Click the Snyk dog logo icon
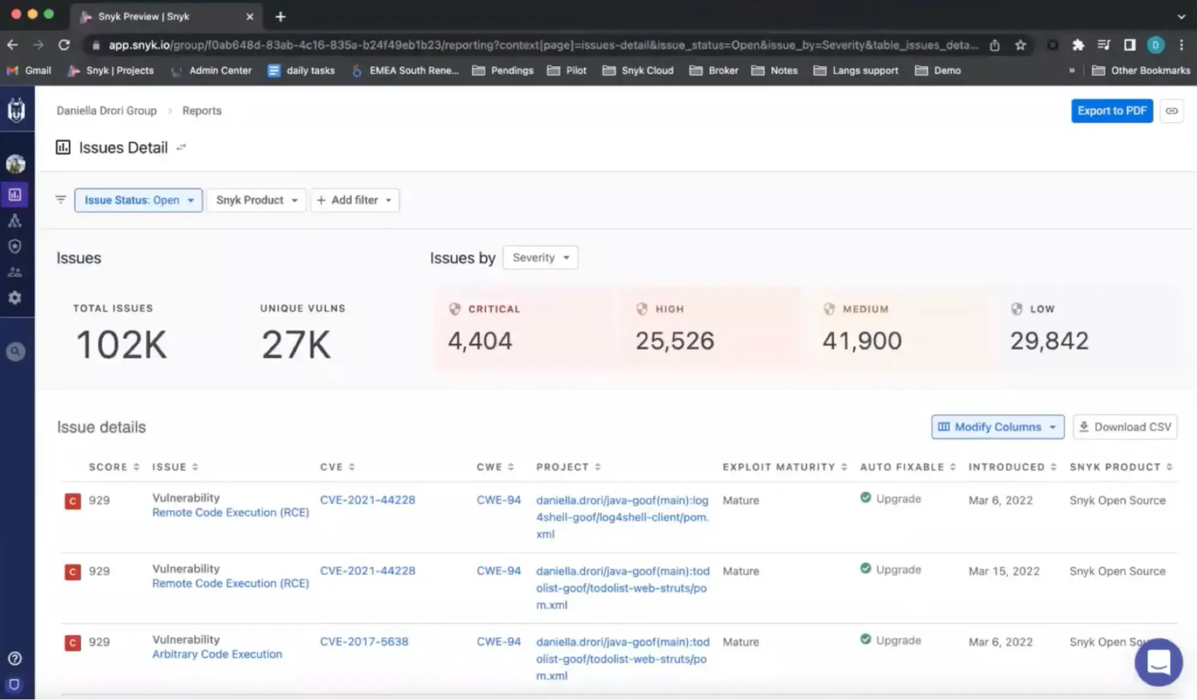The image size is (1197, 700). tap(16, 110)
